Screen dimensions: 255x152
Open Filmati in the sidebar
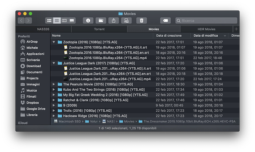[31, 97]
